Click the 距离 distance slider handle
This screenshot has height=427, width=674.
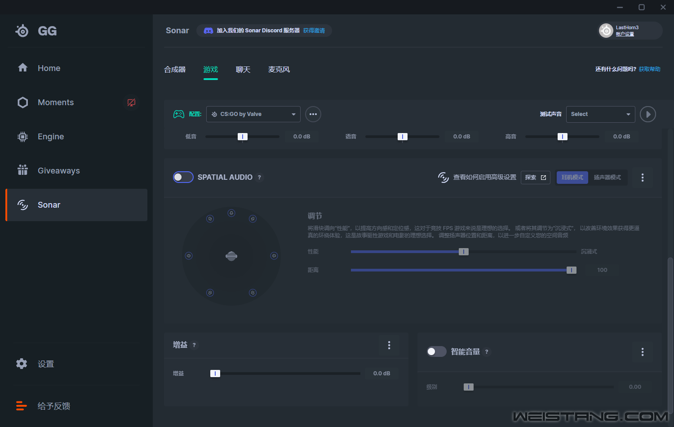(x=572, y=270)
